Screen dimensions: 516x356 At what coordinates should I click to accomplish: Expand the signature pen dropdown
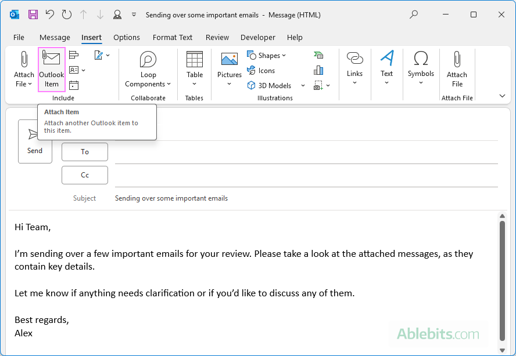click(108, 55)
